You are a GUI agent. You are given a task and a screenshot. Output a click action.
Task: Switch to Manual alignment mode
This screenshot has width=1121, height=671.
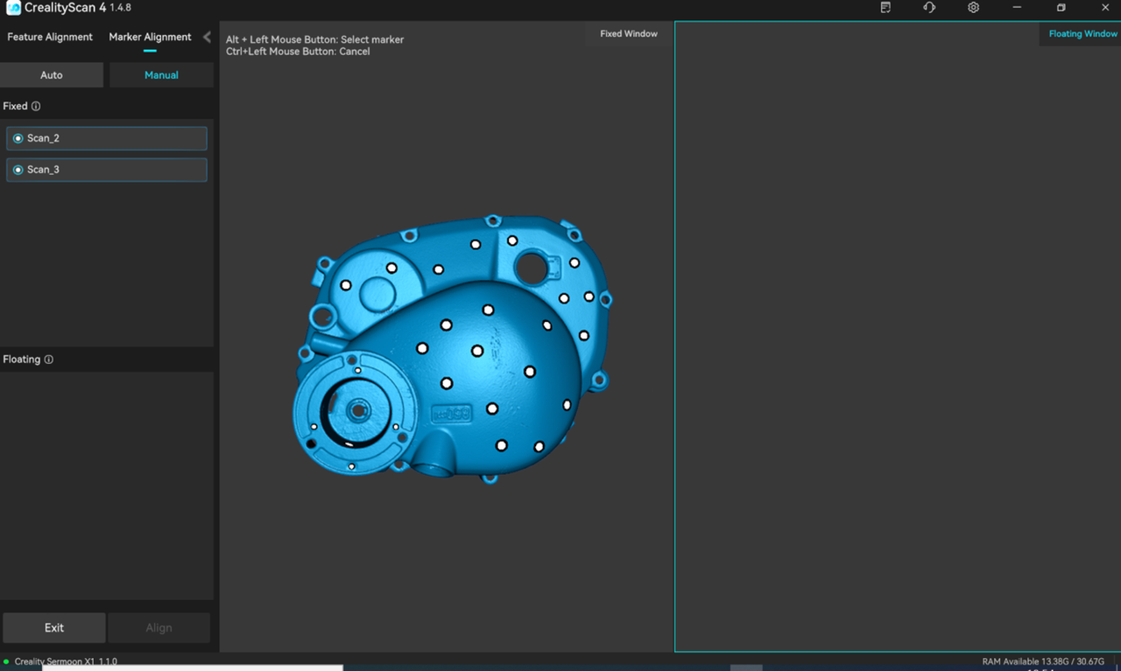161,75
